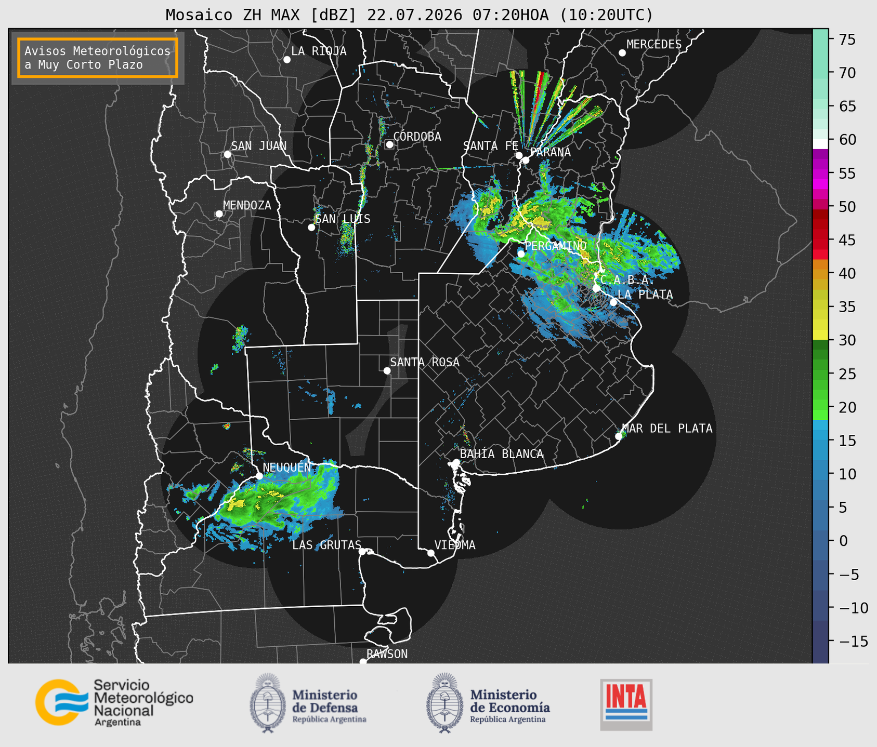Click the Mendoza city marker dot
This screenshot has width=877, height=747.
click(219, 214)
